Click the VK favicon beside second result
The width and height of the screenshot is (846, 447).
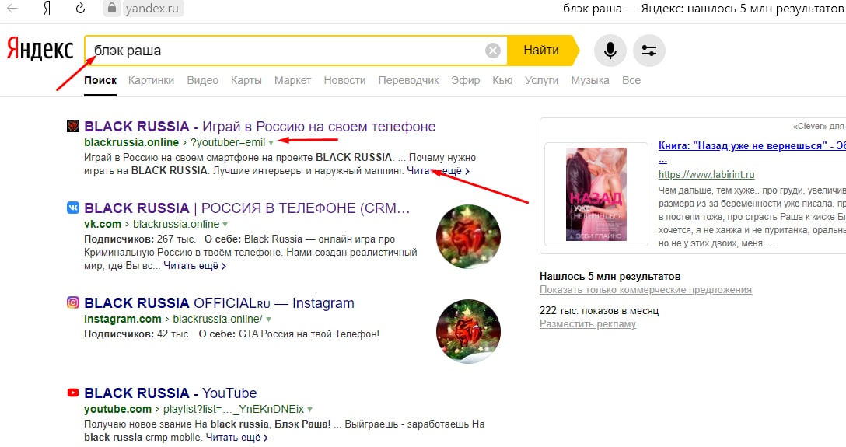73,208
